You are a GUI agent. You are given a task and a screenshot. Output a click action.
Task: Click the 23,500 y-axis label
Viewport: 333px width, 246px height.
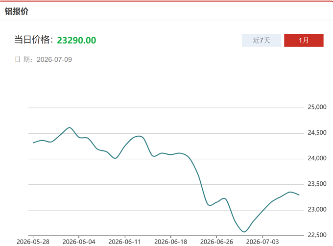[317, 184]
